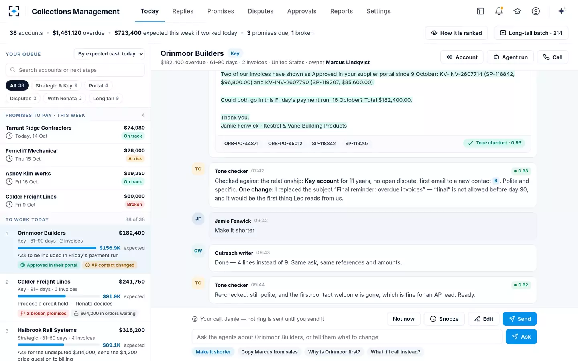Viewport: 578px width, 361px height.
Task: Click the Edit button
Action: [484, 319]
